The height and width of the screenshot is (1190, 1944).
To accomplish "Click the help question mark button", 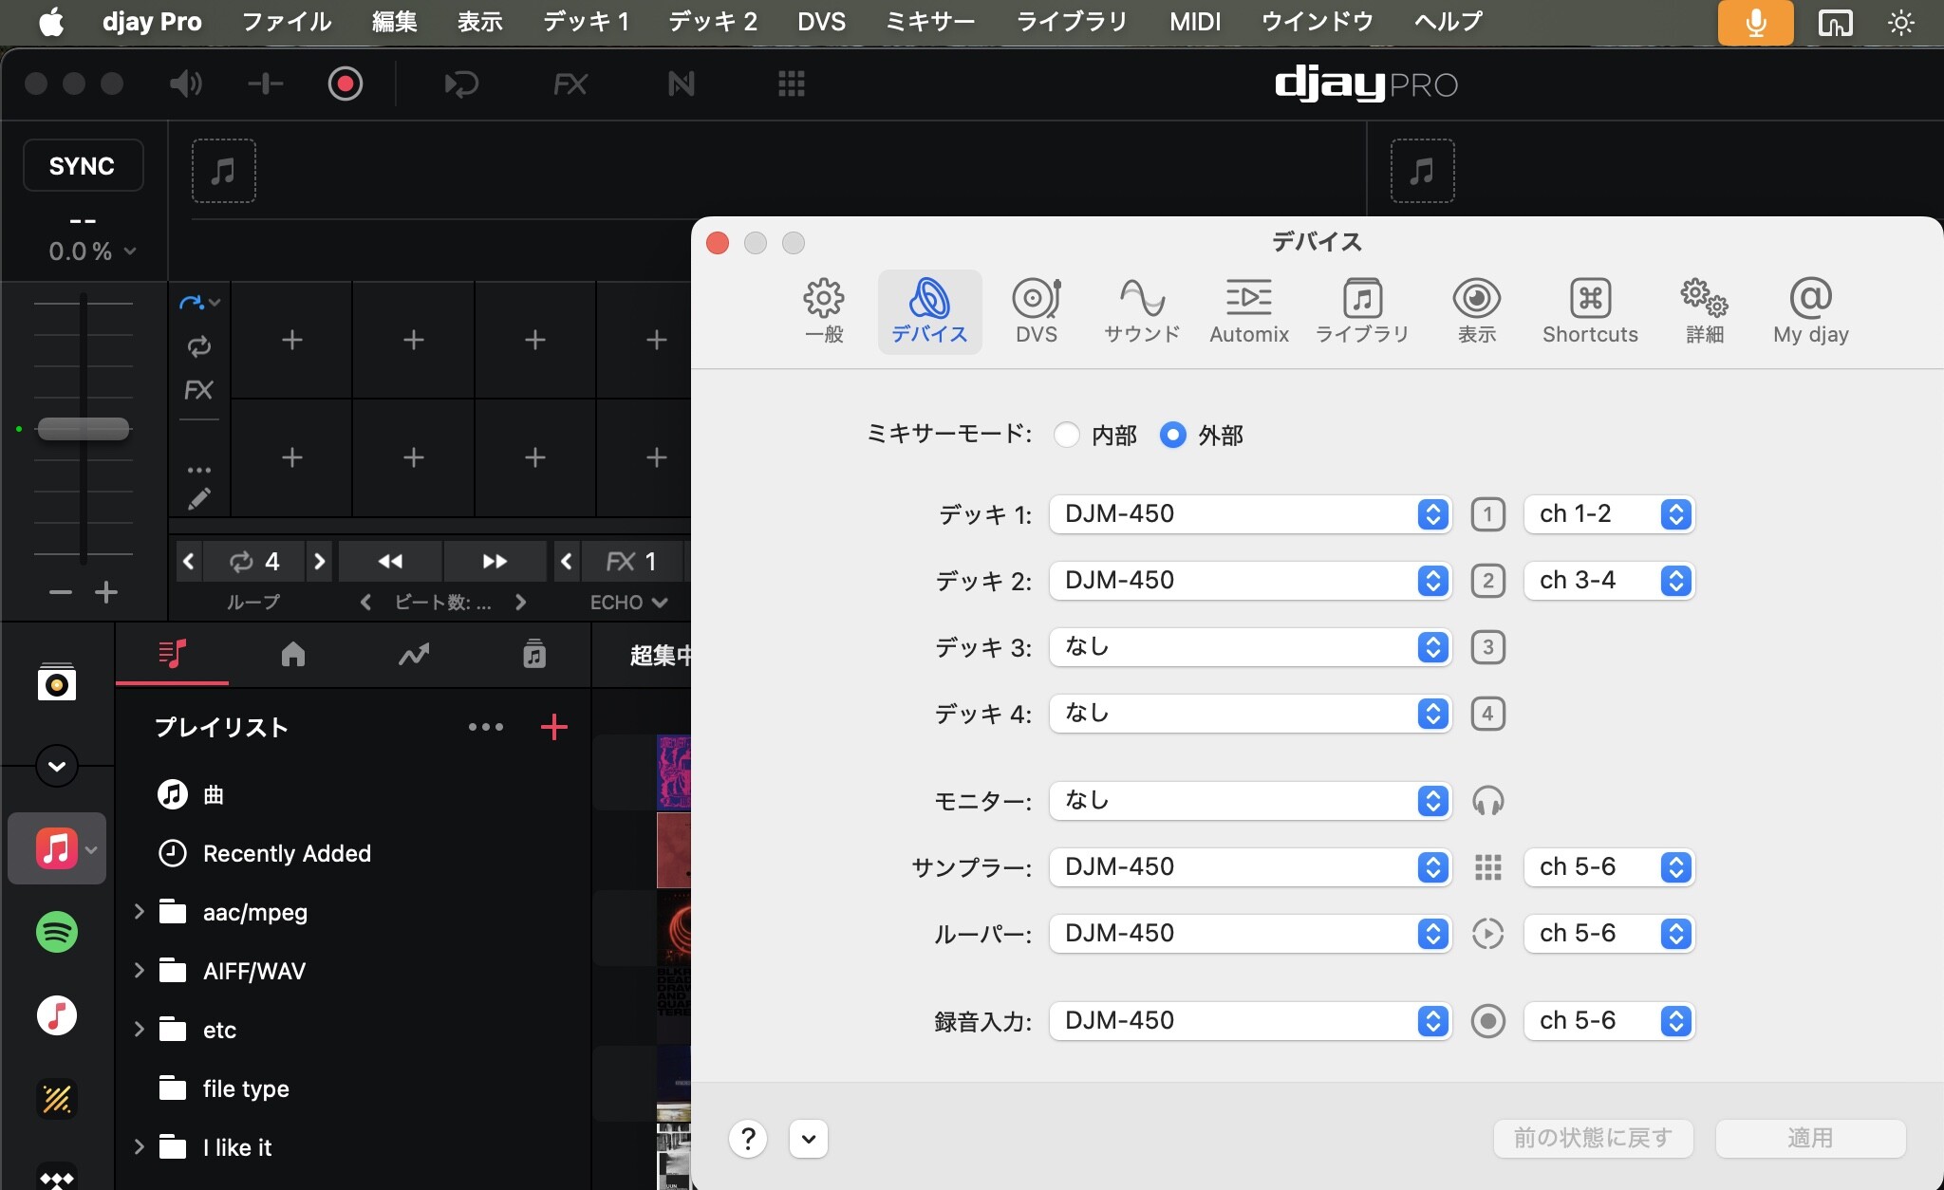I will [x=748, y=1138].
